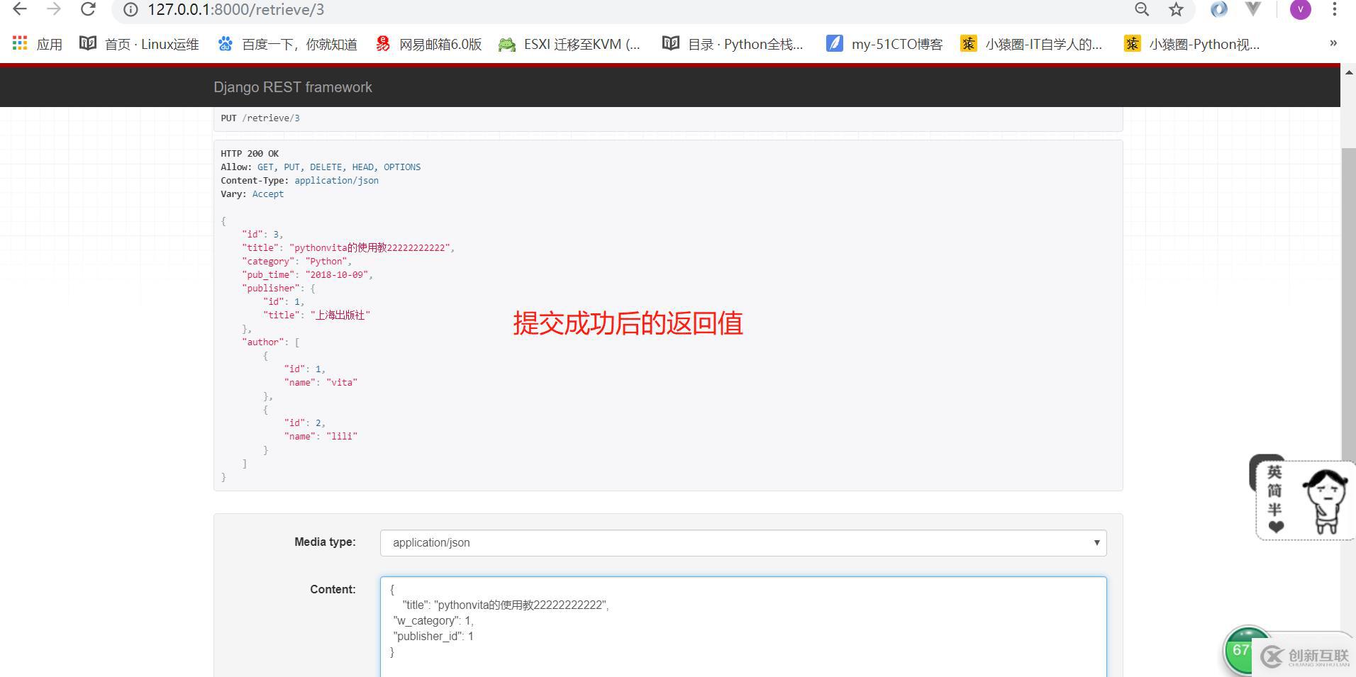Image resolution: width=1356 pixels, height=677 pixels.
Task: Click the page scrollbar up arrow
Action: pos(1348,72)
